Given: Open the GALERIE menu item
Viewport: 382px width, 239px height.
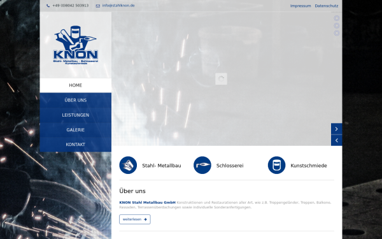Looking at the screenshot, I should tap(76, 130).
